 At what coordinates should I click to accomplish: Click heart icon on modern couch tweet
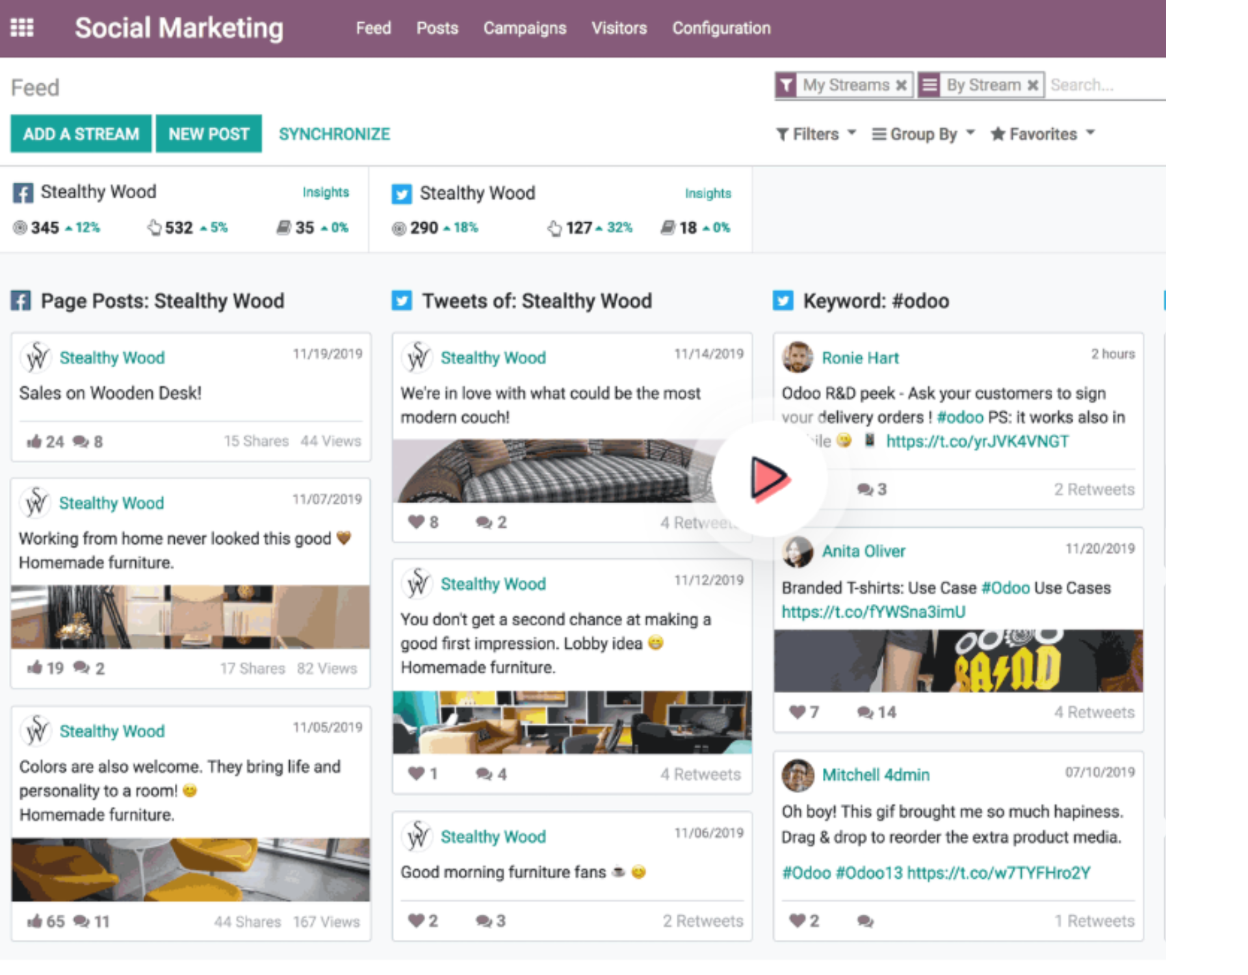point(416,522)
